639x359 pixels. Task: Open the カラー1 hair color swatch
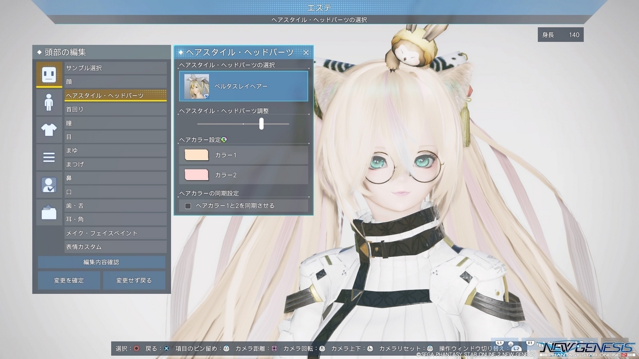(196, 155)
